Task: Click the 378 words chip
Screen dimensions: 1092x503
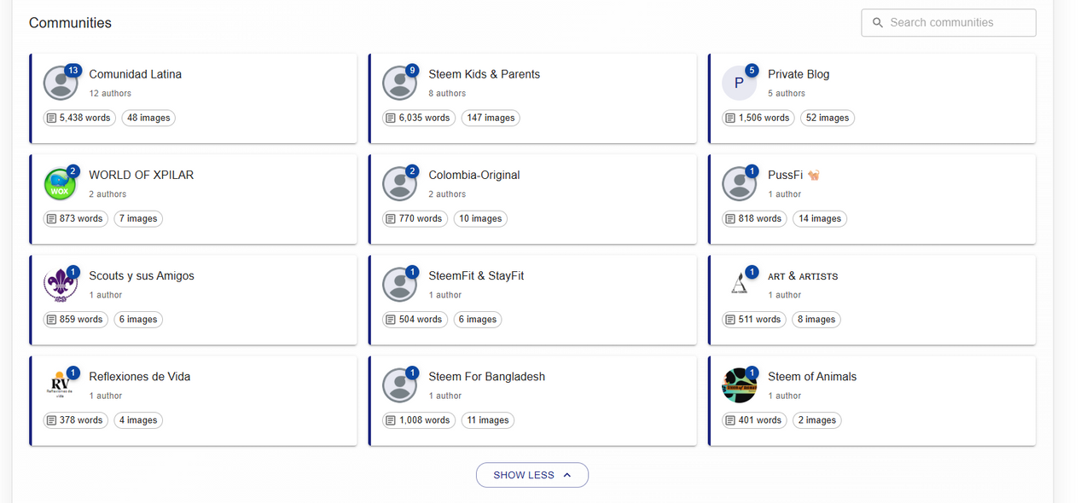Action: coord(76,420)
